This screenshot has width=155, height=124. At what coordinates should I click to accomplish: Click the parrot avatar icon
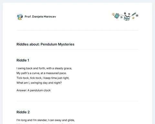point(20,17)
